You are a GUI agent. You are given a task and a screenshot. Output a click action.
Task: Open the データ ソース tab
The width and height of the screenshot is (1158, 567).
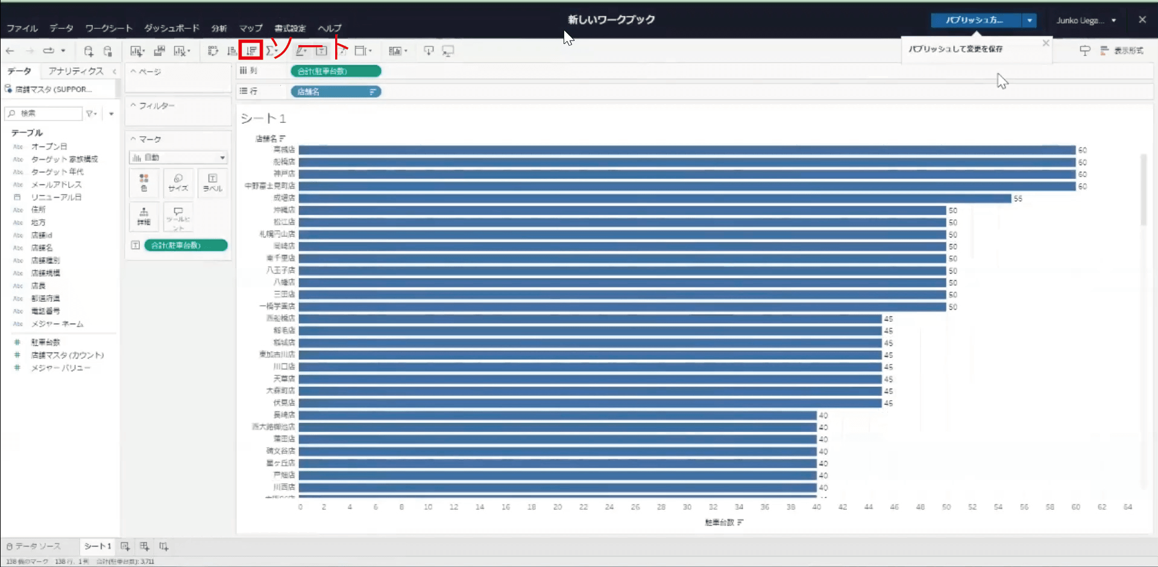(34, 546)
